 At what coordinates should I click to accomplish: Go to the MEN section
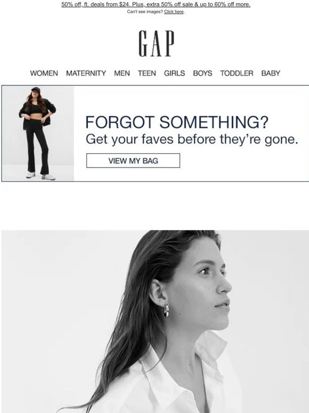pyautogui.click(x=122, y=73)
